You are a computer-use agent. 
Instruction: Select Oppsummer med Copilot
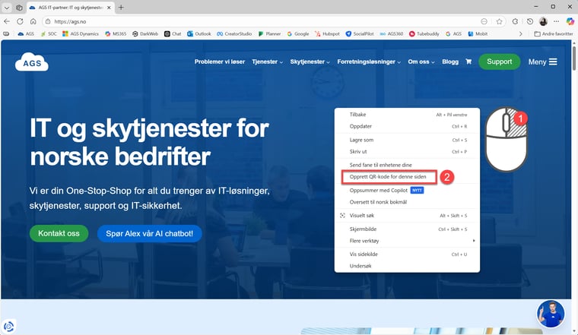[x=407, y=191]
